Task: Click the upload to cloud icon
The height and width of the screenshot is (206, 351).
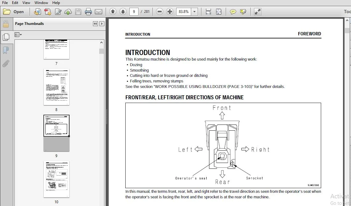Action: point(68,12)
